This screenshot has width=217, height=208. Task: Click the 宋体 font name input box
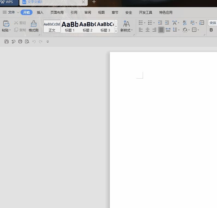(x=213, y=23)
